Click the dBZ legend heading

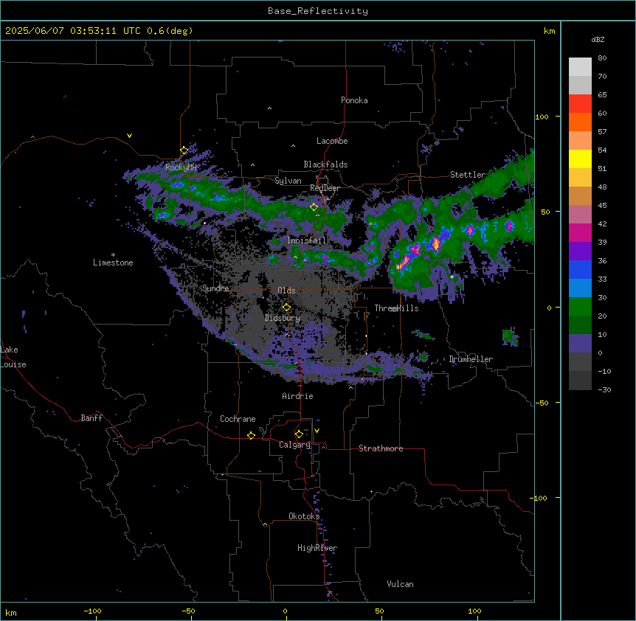[598, 39]
